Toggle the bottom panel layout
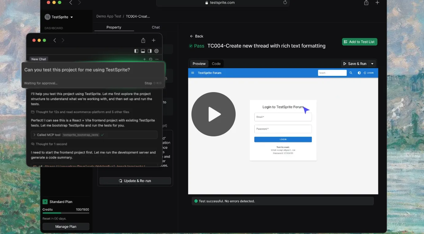This screenshot has width=424, height=234. pyautogui.click(x=143, y=51)
